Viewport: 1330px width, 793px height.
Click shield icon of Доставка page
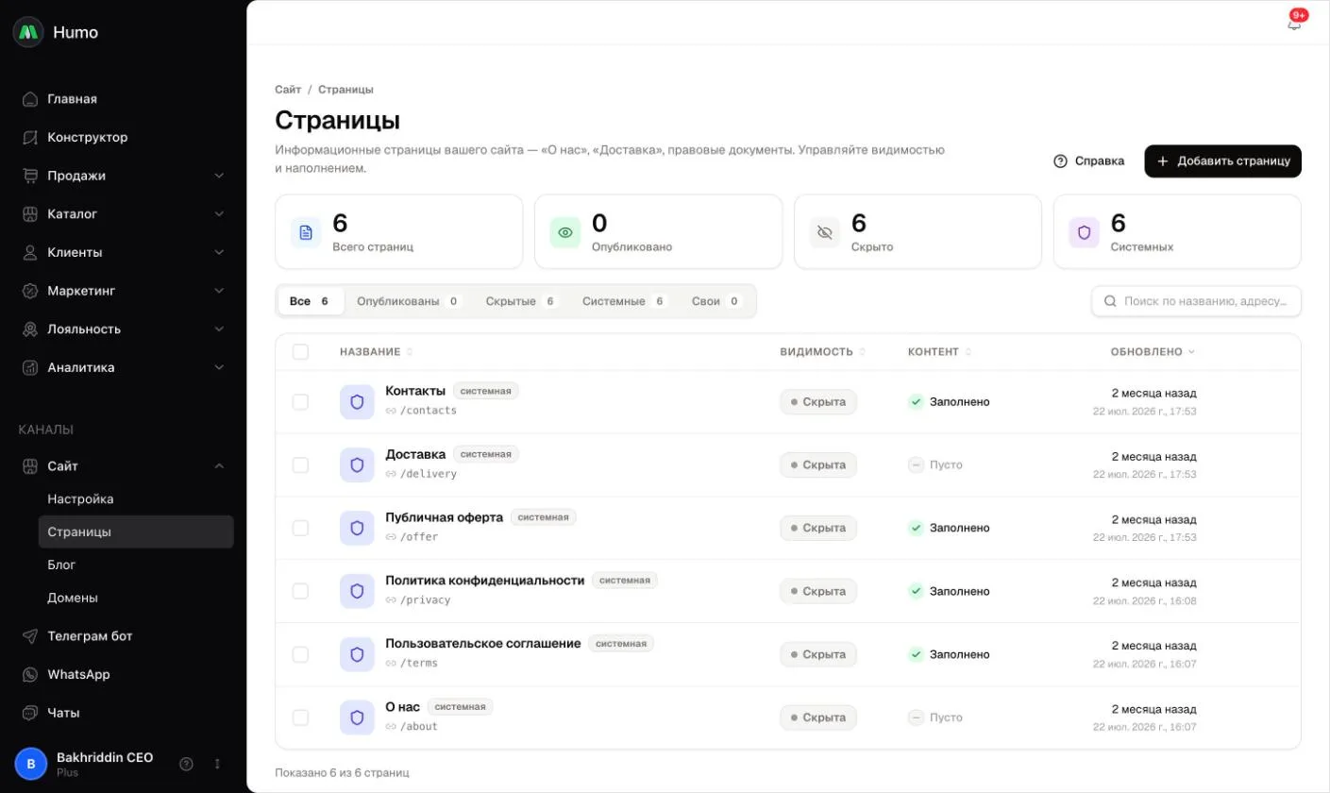[x=357, y=465]
